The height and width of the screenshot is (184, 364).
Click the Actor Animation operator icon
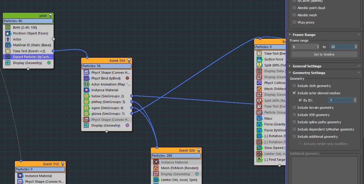click(x=87, y=84)
